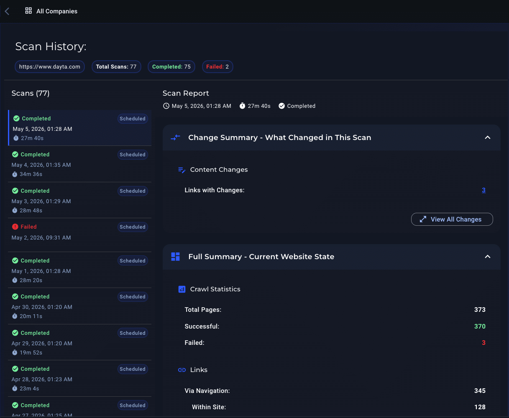This screenshot has height=418, width=509.
Task: Click Scheduled badge on May 4 scan
Action: (133, 155)
